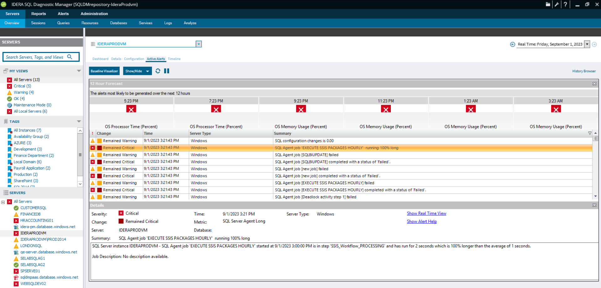601x288 pixels.
Task: Open the Dashboard sub-tab
Action: (100, 59)
